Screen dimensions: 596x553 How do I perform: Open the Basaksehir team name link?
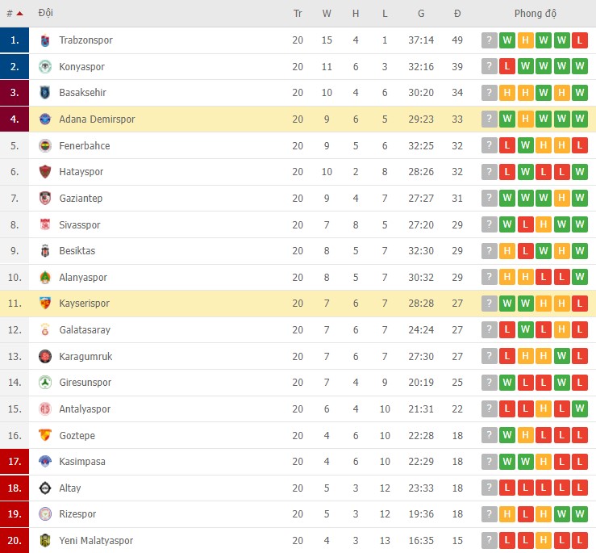click(82, 93)
